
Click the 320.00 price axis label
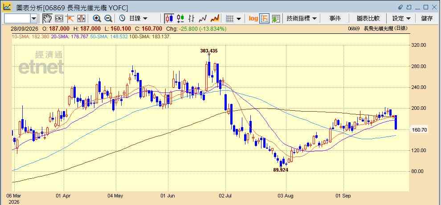(x=419, y=45)
